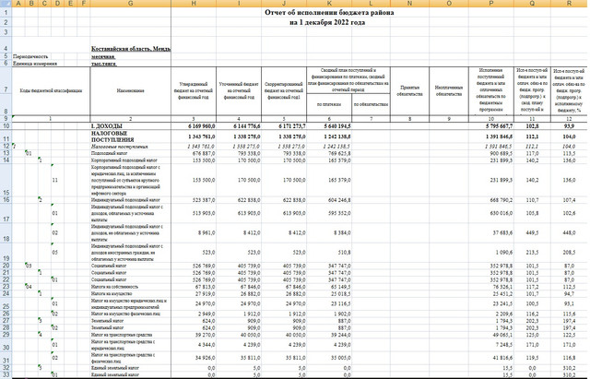The image size is (590, 379).
Task: Click 'Коды бюджетной классификации' header cell
Action: 51,90
